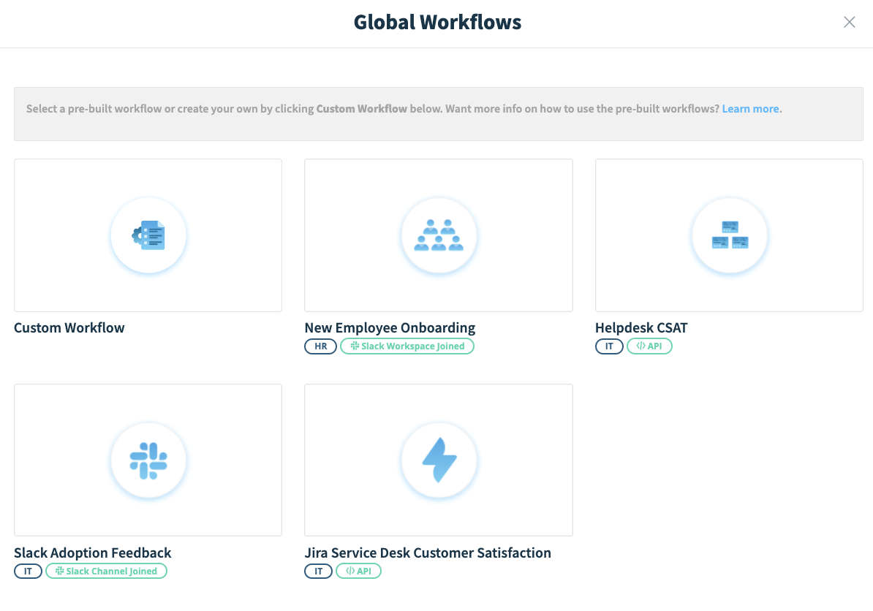The height and width of the screenshot is (611, 873).
Task: Click the Slack Channel Joined tag
Action: pyautogui.click(x=106, y=571)
